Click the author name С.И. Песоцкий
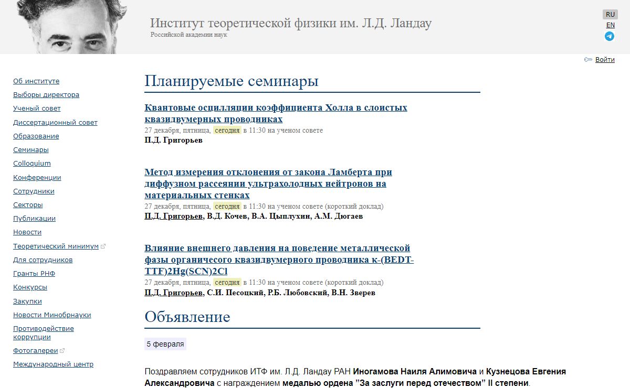Screen dimensions: 630x388 [236, 293]
